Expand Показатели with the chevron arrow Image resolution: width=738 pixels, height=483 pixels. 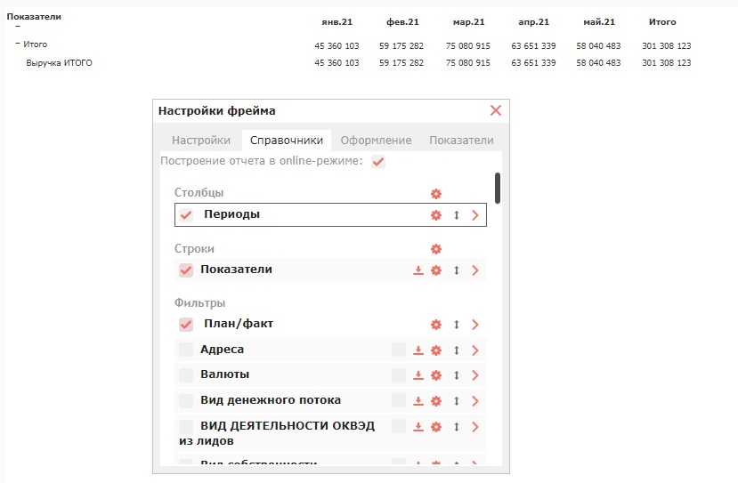coord(475,270)
